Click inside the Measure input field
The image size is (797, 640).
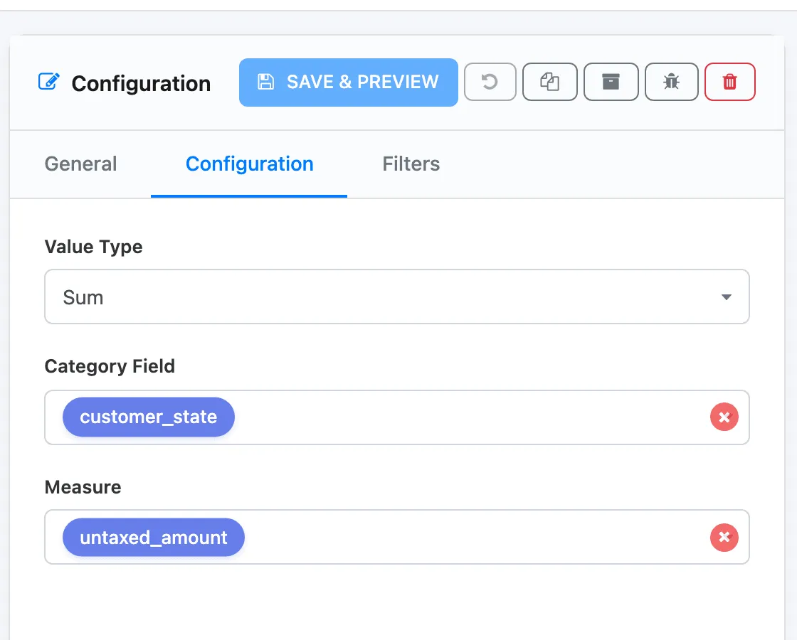point(397,537)
